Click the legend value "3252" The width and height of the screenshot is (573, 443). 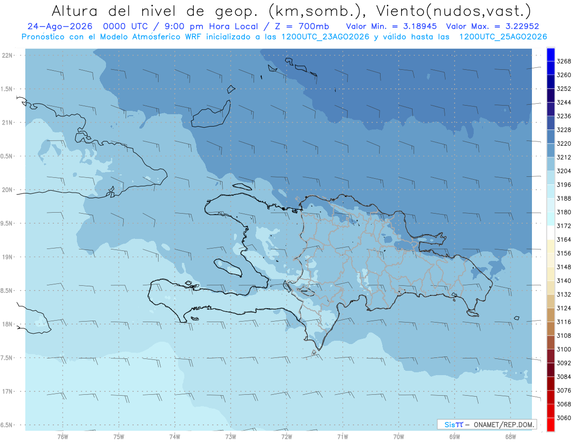pos(564,89)
